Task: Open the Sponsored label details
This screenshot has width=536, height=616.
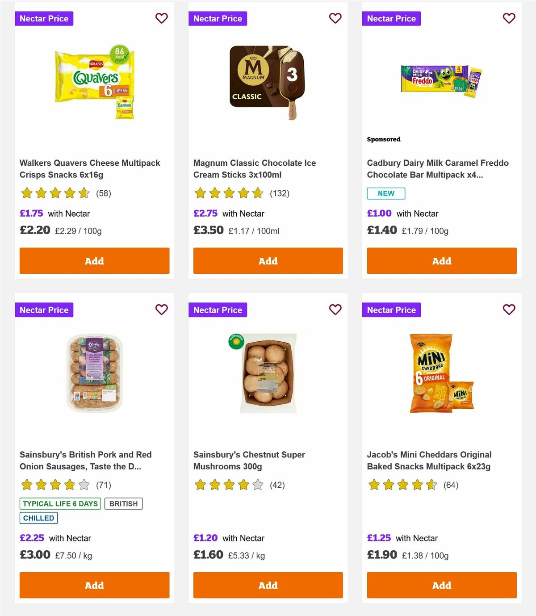Action: click(383, 139)
